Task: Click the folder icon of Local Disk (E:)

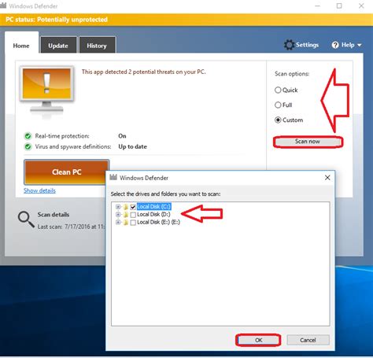Action: [126, 223]
